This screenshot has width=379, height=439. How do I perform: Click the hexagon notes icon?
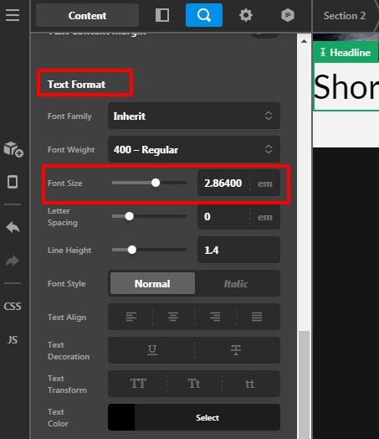click(x=288, y=15)
